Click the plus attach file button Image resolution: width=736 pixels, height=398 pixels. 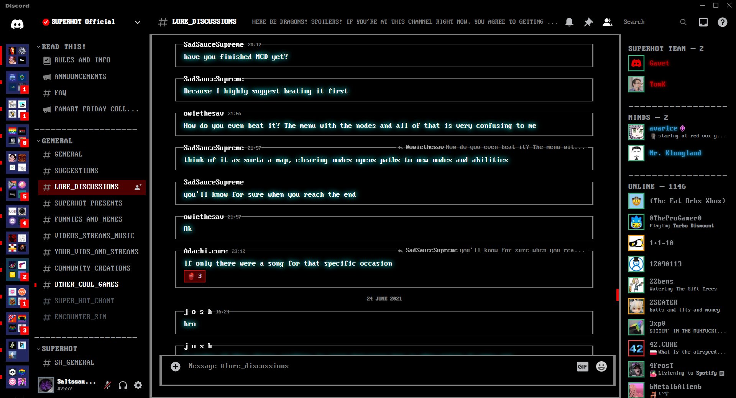pyautogui.click(x=176, y=367)
